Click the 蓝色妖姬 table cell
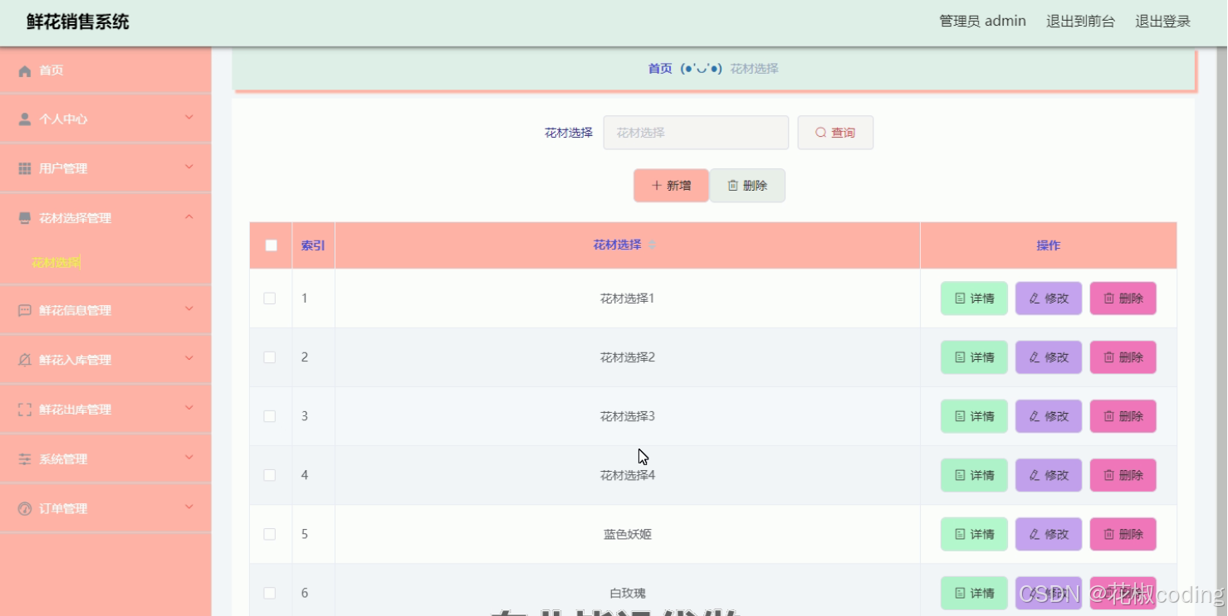The height and width of the screenshot is (616, 1228). (628, 534)
